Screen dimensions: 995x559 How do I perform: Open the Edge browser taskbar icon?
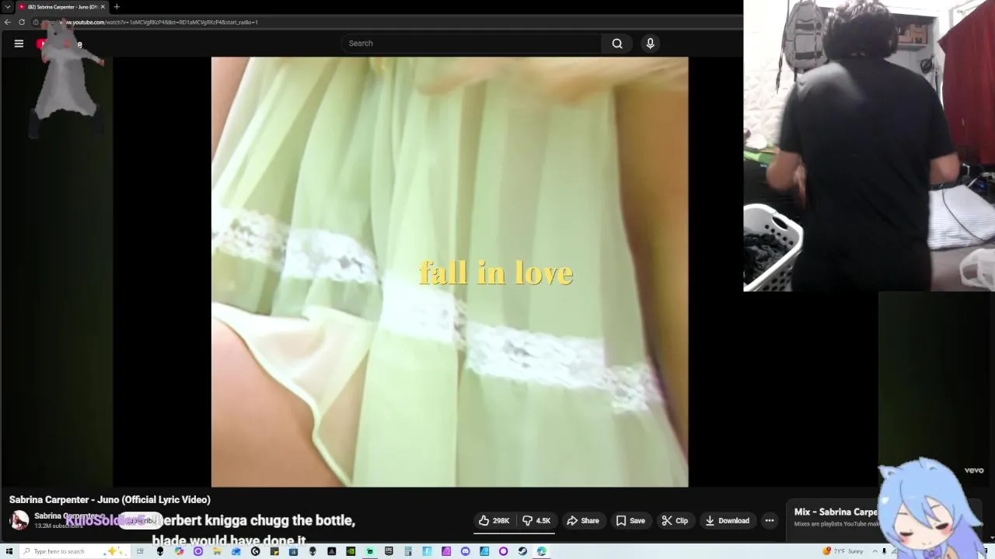542,551
